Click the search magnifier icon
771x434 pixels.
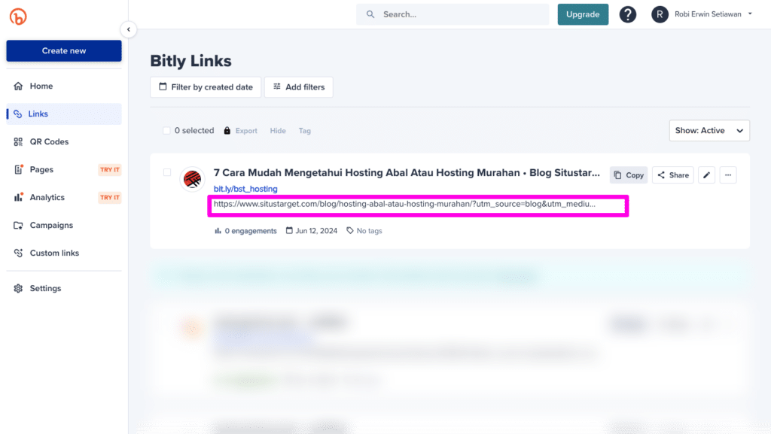click(370, 14)
